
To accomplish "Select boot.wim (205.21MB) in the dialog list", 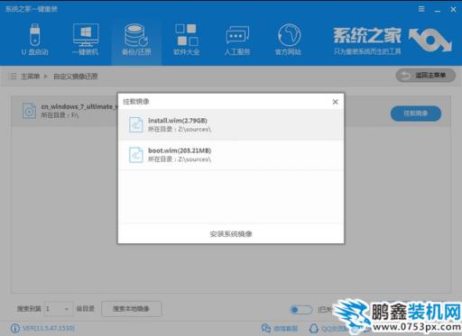I will click(231, 155).
